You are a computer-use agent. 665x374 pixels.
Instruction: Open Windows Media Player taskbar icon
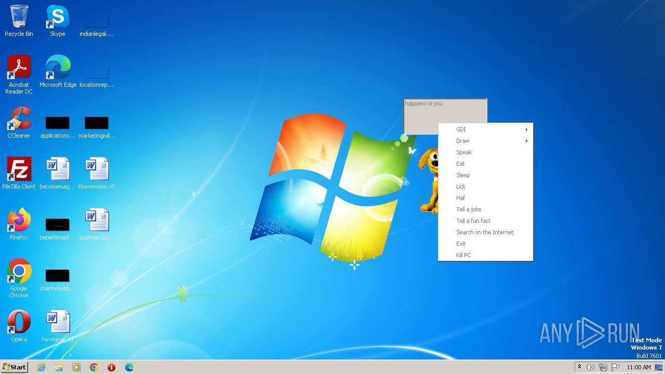coord(76,367)
